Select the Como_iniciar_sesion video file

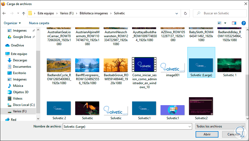[144, 65]
